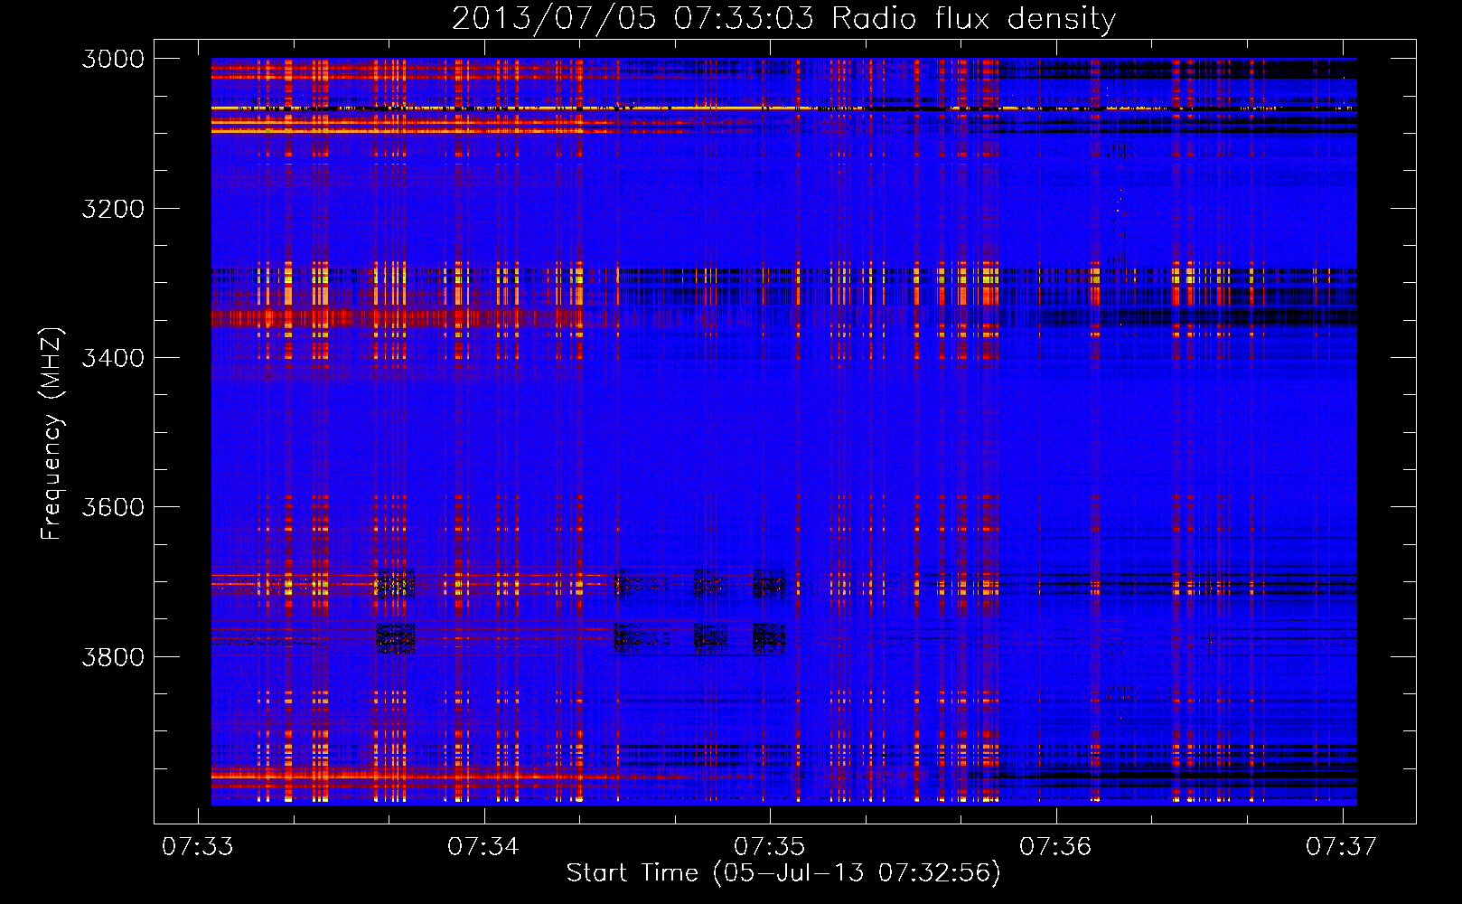Click the 3800 frequency tick label
This screenshot has width=1462, height=904.
(113, 656)
